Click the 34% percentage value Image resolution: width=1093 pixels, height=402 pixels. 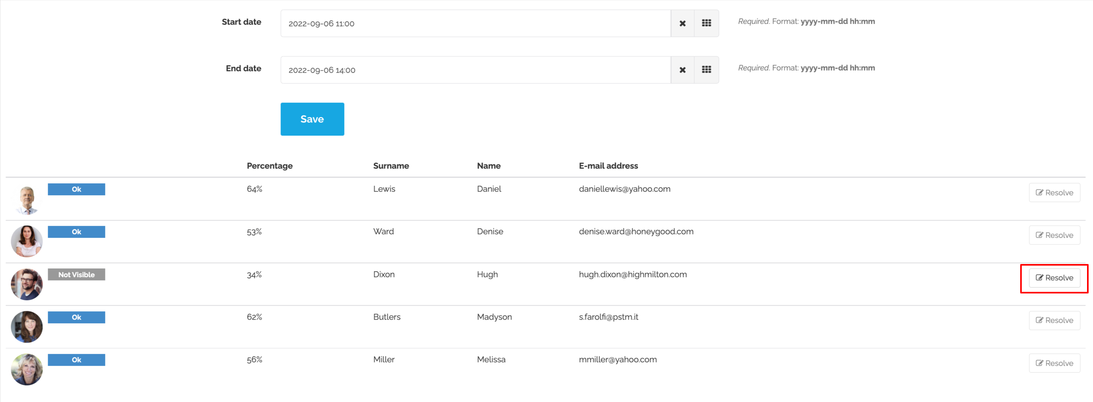point(255,275)
